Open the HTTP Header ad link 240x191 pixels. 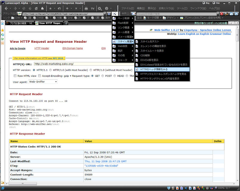(42, 48)
